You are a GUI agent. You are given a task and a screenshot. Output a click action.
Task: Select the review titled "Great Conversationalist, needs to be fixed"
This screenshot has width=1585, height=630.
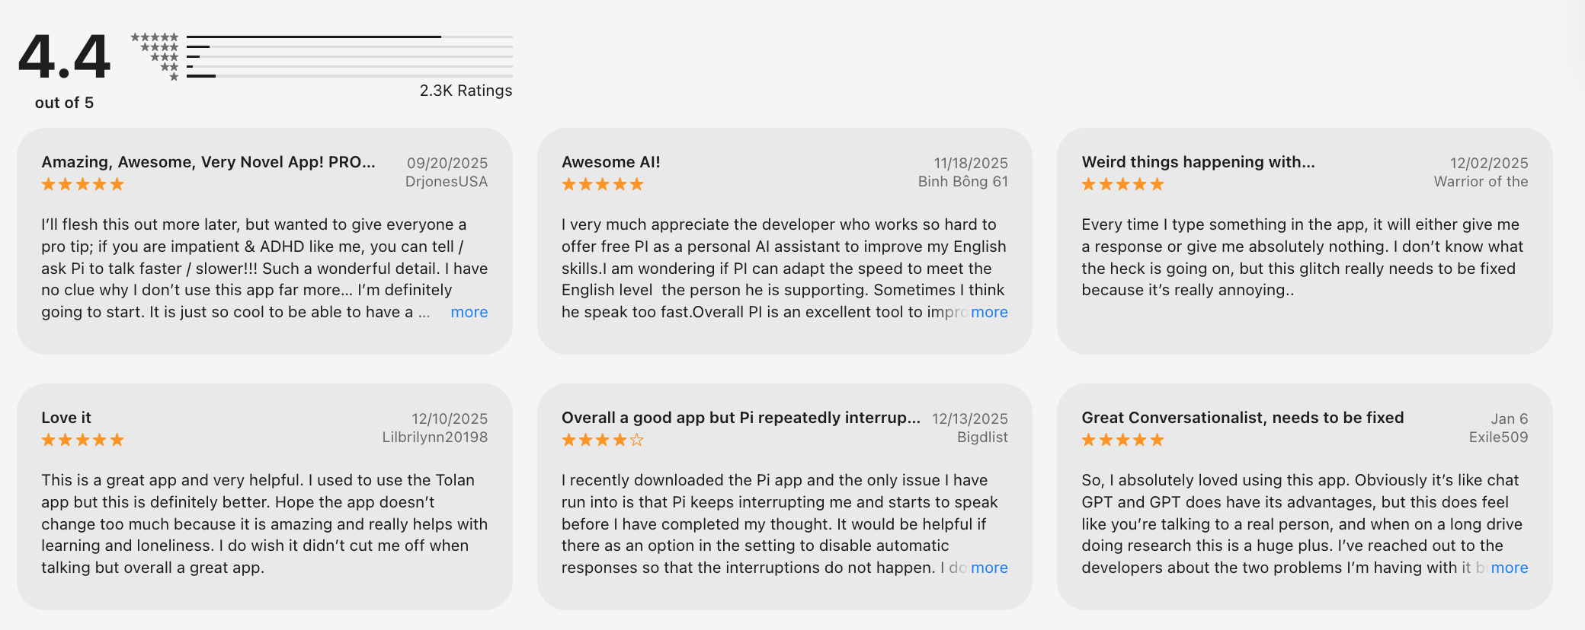[1242, 418]
